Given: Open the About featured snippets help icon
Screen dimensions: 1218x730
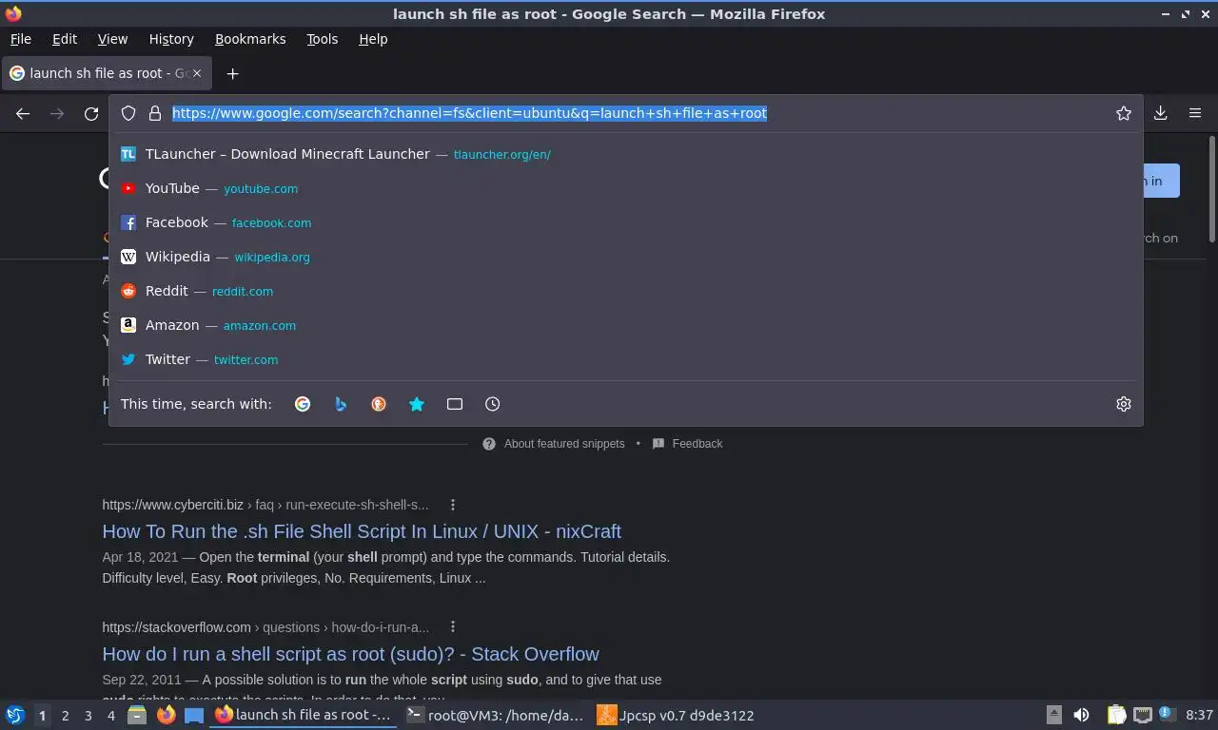Looking at the screenshot, I should [x=489, y=444].
